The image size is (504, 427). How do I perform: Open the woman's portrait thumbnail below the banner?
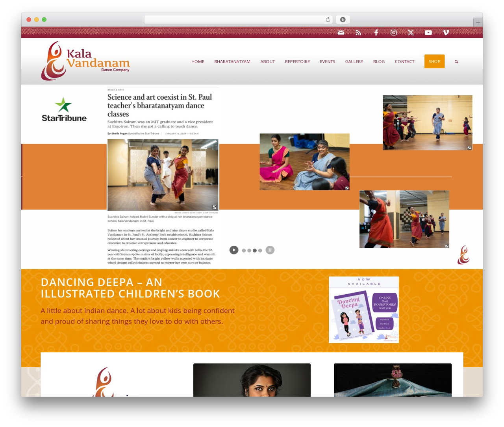252,380
